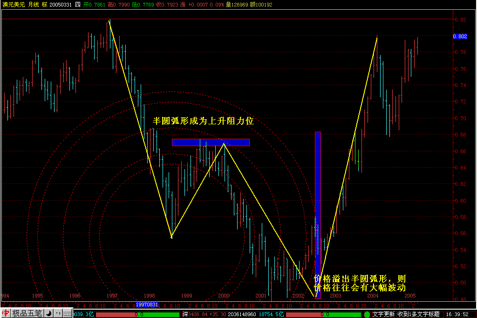
Task: Click the 1999 year label on time axis
Action: 186,296
